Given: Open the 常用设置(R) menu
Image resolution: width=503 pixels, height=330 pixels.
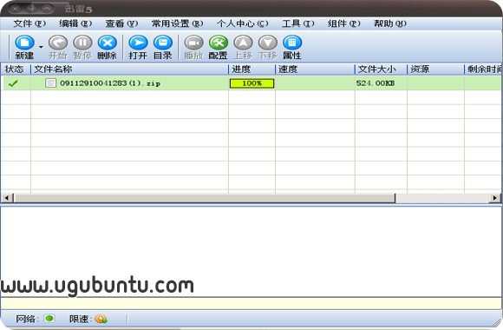Looking at the screenshot, I should tap(178, 23).
